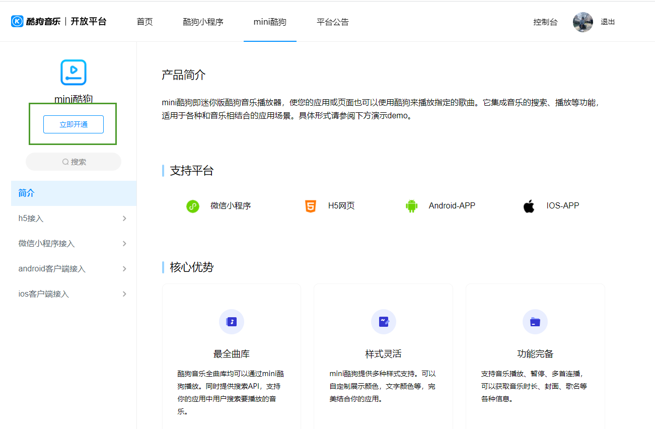Open the 首页 navigation tab
655x429 pixels.
point(144,22)
